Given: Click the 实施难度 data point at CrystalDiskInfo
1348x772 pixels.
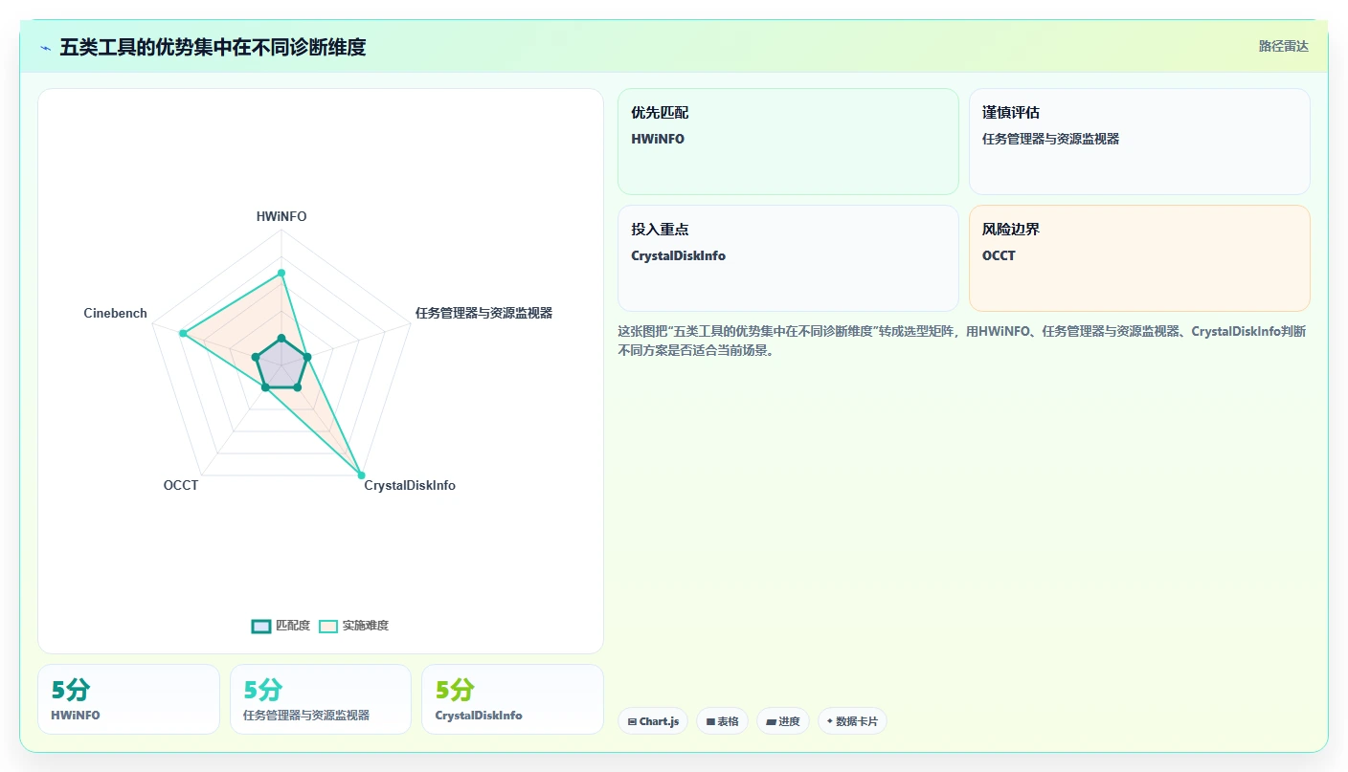Looking at the screenshot, I should point(361,475).
